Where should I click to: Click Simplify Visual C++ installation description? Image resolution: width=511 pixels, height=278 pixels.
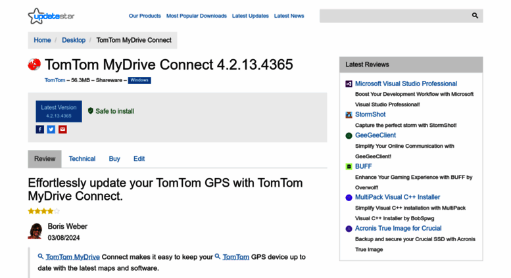(410, 213)
